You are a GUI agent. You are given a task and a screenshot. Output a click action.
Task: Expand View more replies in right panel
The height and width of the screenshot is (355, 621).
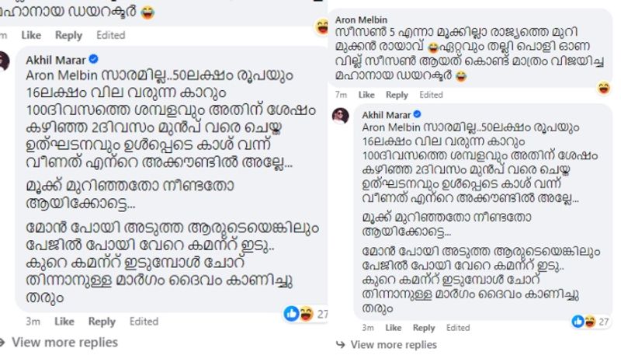393,344
